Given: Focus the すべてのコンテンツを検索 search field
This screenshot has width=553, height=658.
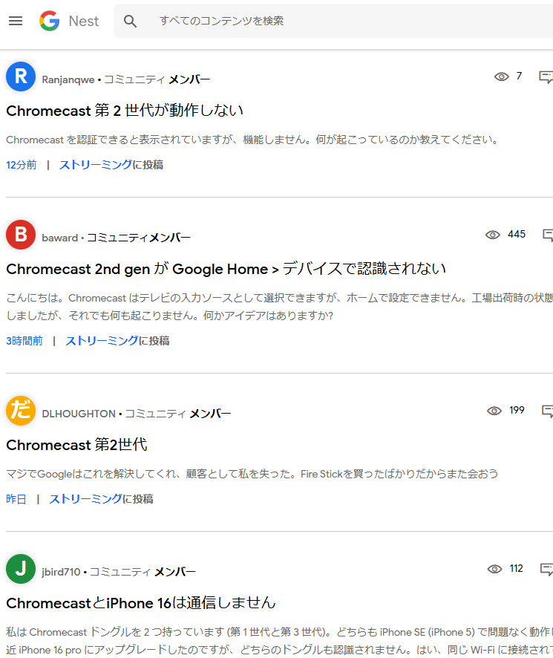Looking at the screenshot, I should pyautogui.click(x=334, y=21).
